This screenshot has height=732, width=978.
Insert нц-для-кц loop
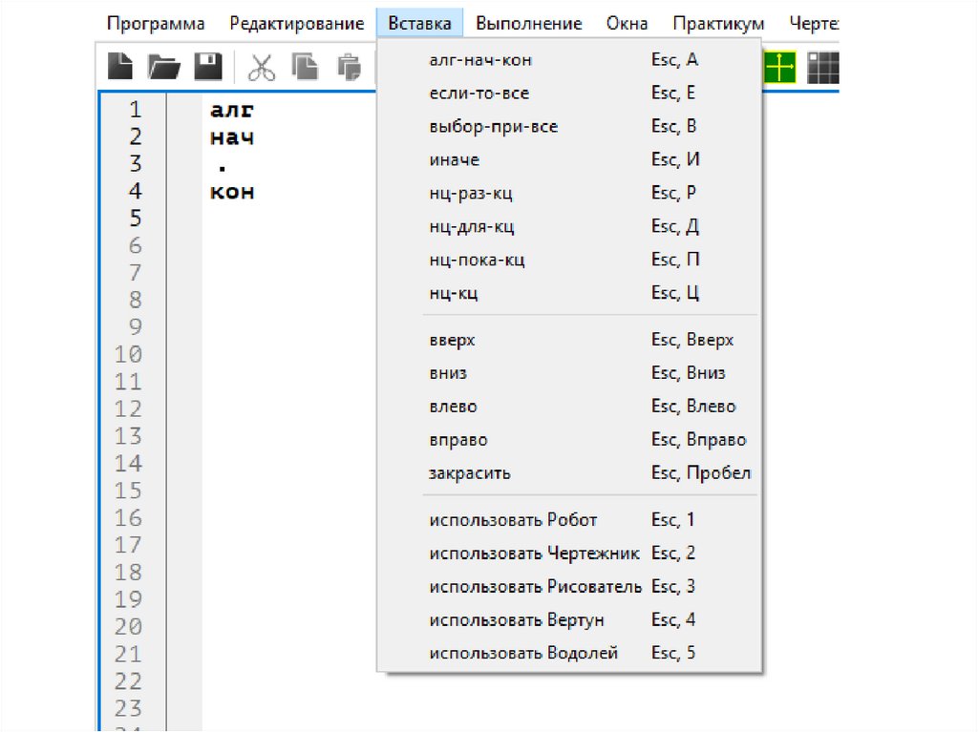tap(569, 226)
